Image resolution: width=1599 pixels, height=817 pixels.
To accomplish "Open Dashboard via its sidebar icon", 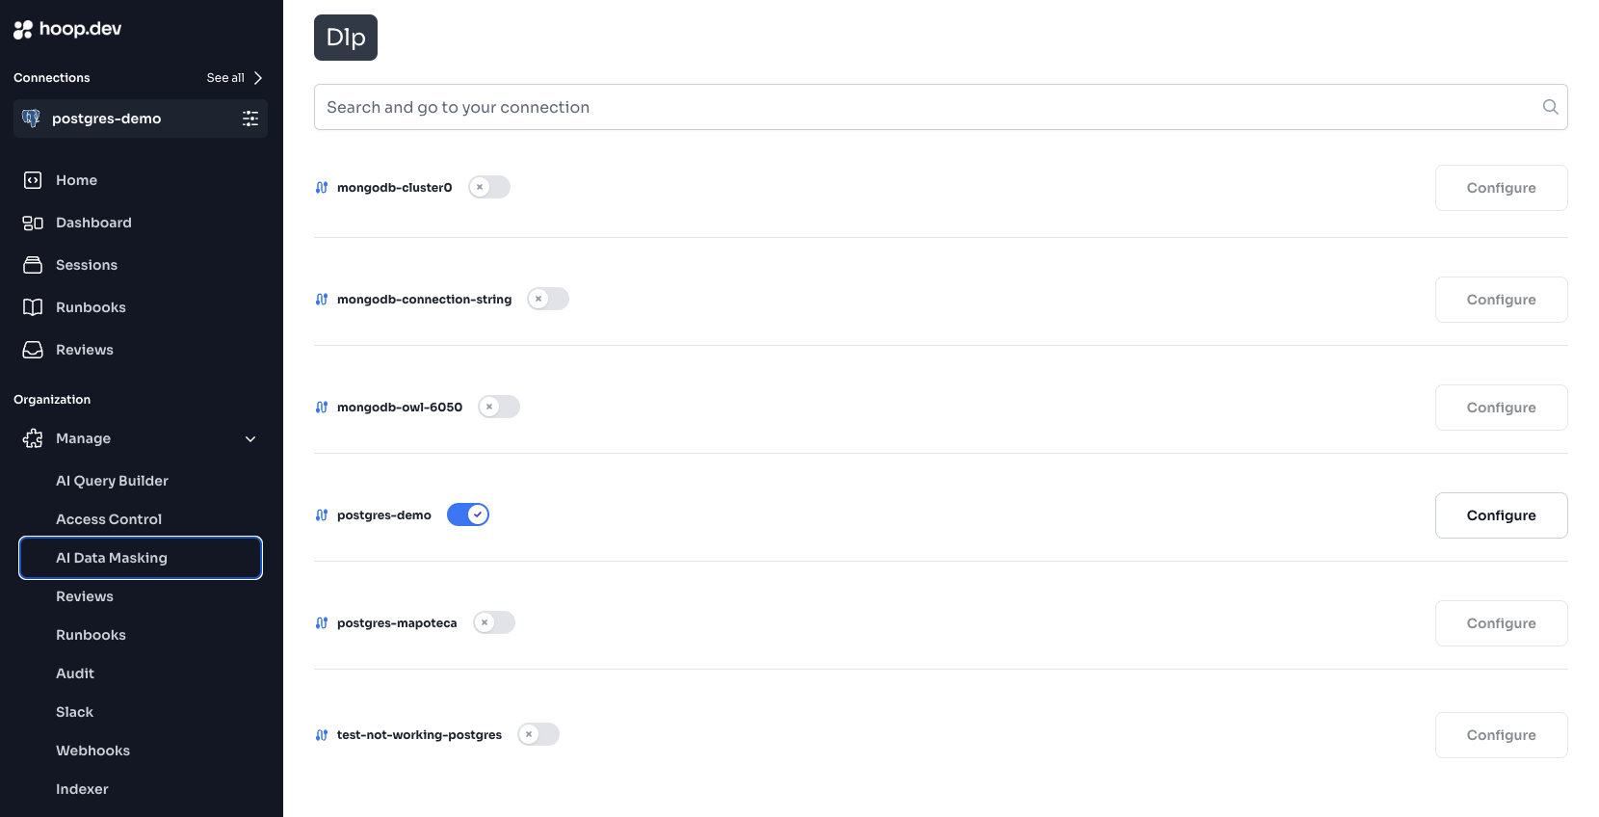I will coord(33,223).
